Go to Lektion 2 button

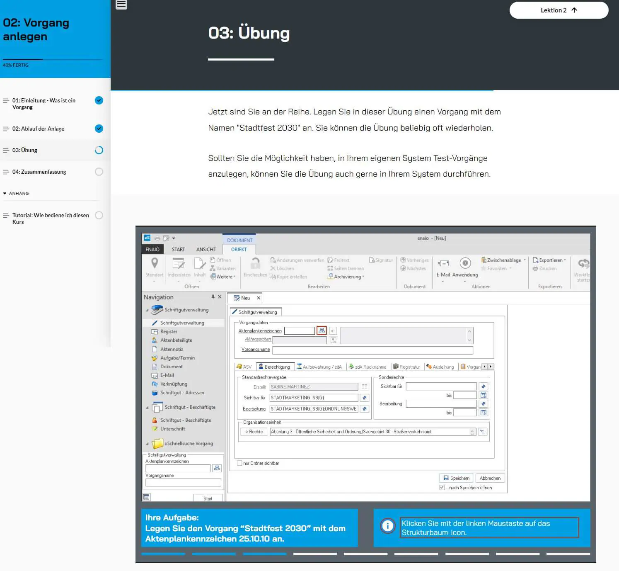559,10
